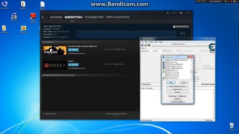239x134 pixels.
Task: Click Cancel in the Process List dialog
Action: [x=184, y=82]
